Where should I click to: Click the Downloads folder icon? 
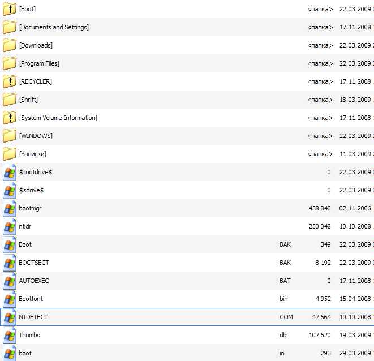point(10,45)
